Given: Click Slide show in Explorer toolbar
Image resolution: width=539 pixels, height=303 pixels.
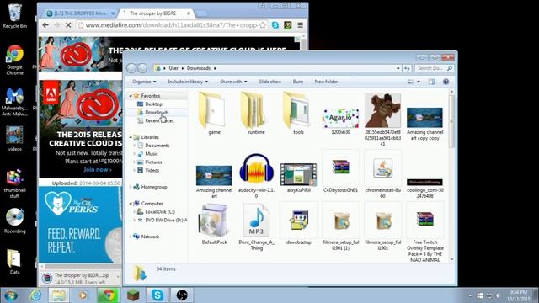Looking at the screenshot, I should [x=269, y=82].
